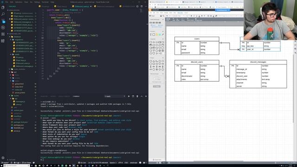The height and width of the screenshot is (167, 297).
Task: Click the JavaScript language mode indicator
Action: (x=134, y=163)
